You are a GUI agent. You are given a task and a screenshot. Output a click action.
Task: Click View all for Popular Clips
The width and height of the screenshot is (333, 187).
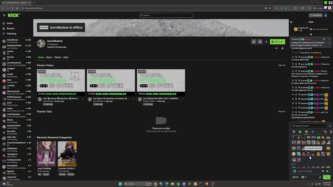tap(281, 112)
